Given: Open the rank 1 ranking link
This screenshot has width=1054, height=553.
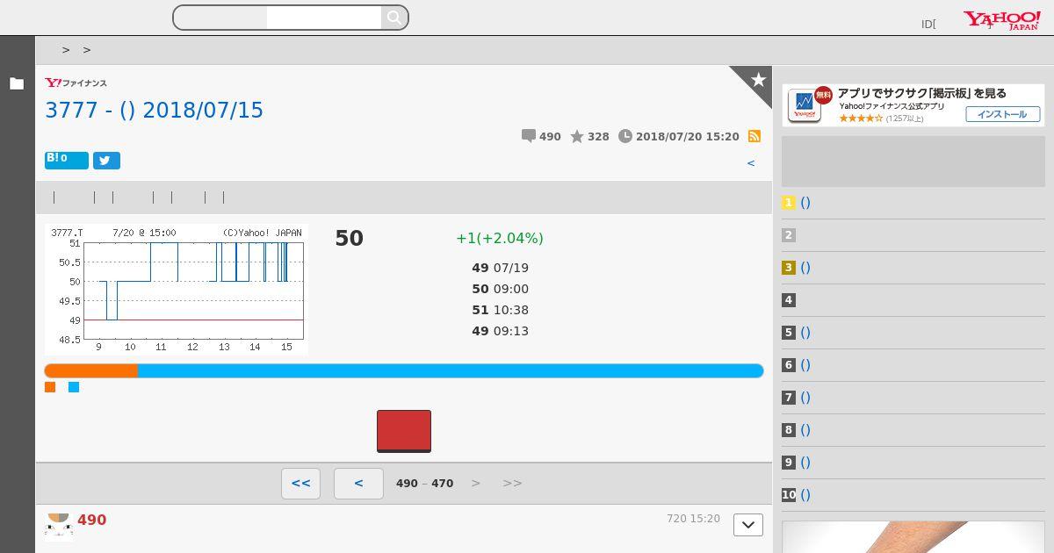Looking at the screenshot, I should [x=805, y=203].
